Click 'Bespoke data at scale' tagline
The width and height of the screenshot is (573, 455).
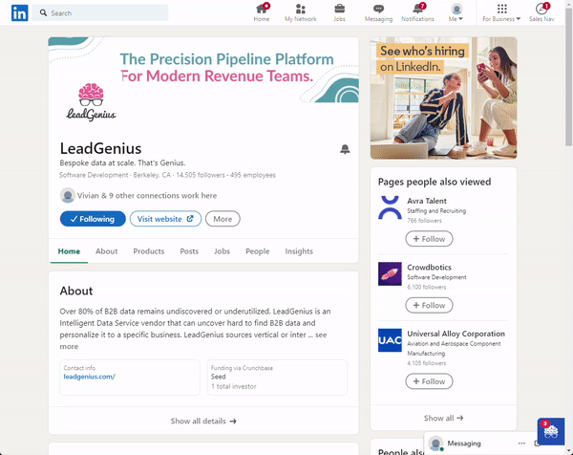pyautogui.click(x=122, y=162)
